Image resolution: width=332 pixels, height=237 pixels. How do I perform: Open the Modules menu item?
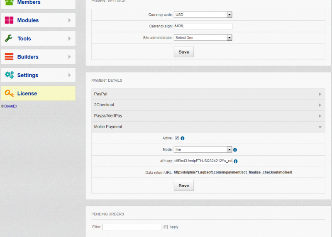(x=38, y=20)
